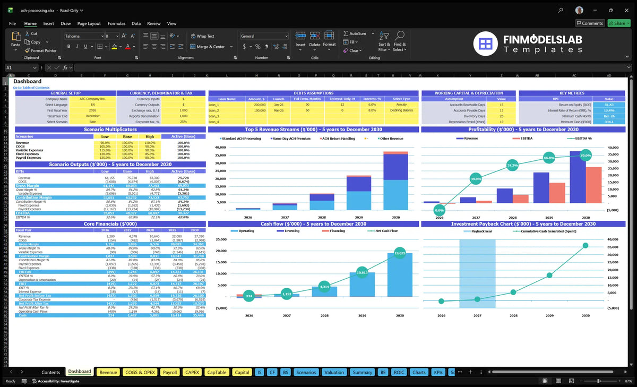Add a new sheet with the plus button
Screen dimensions: 637x387
click(470, 372)
